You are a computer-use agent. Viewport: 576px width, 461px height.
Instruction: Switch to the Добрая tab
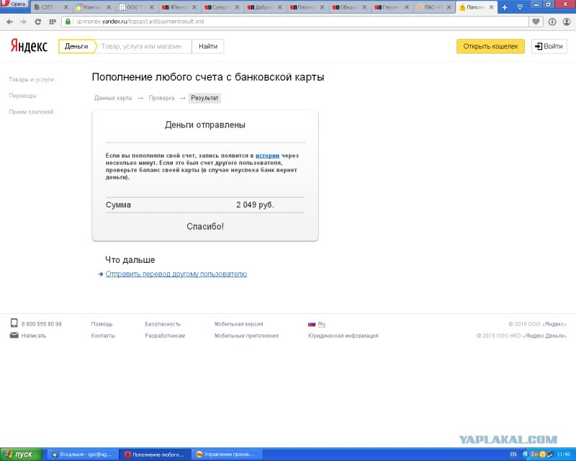pyautogui.click(x=261, y=7)
